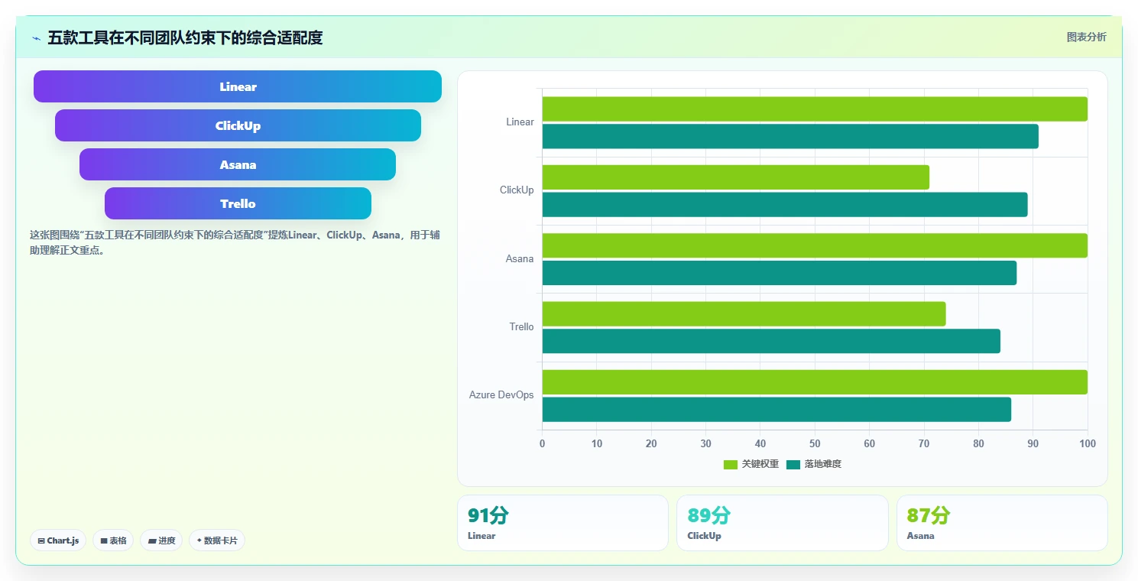The width and height of the screenshot is (1138, 581).
Task: Click the 表格 tag chip
Action: coord(113,540)
